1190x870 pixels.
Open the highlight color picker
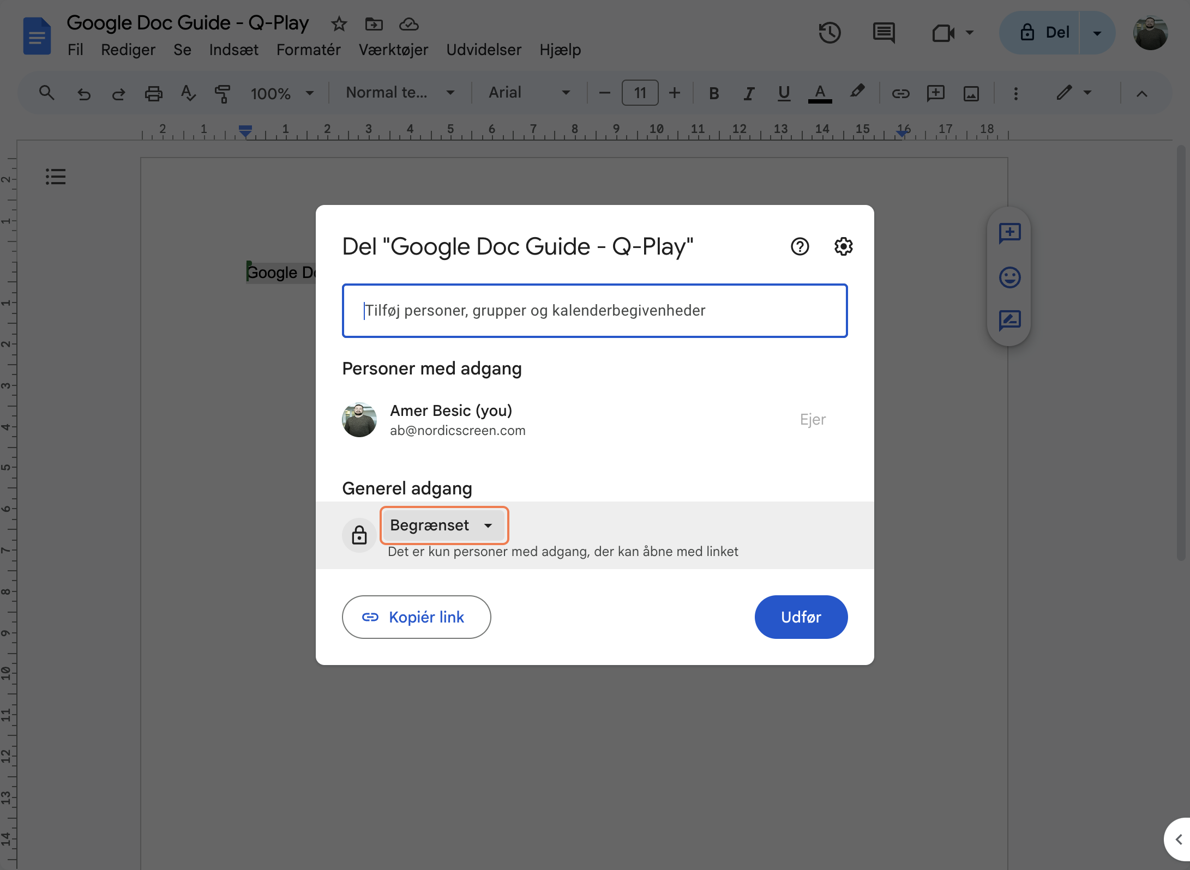click(x=857, y=92)
